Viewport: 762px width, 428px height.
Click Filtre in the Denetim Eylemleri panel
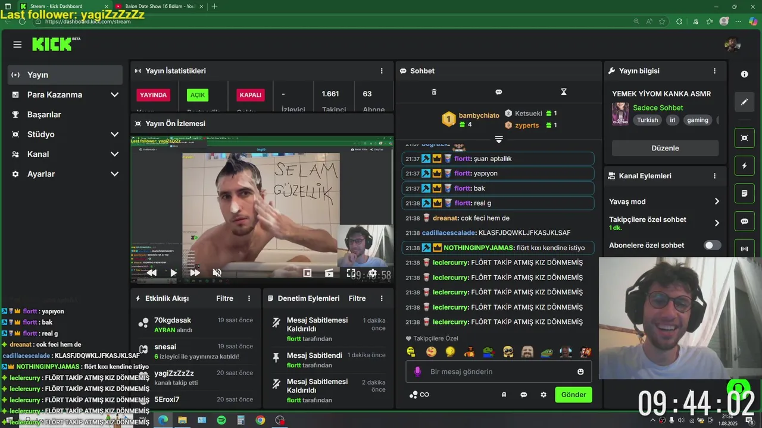[357, 298]
